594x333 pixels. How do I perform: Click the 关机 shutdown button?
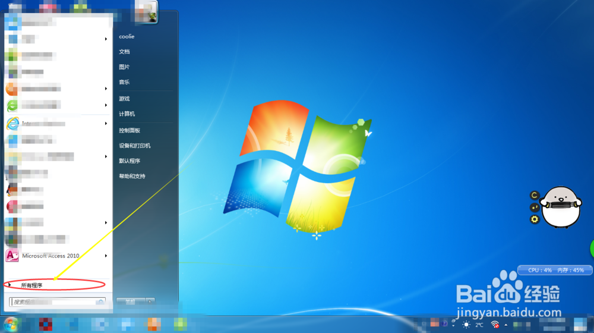click(x=131, y=301)
